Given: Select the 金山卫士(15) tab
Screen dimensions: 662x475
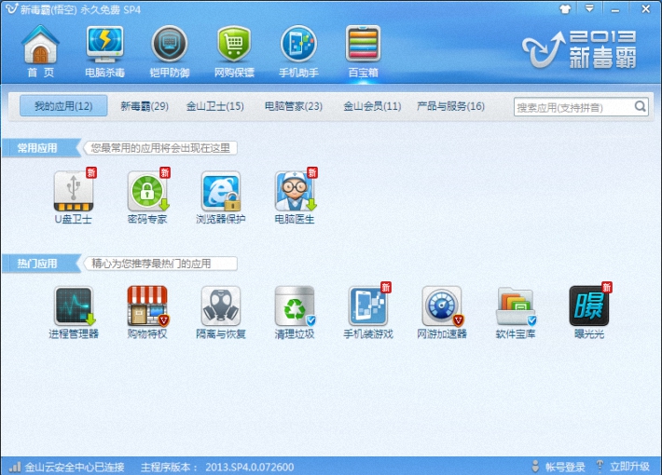Looking at the screenshot, I should (214, 106).
